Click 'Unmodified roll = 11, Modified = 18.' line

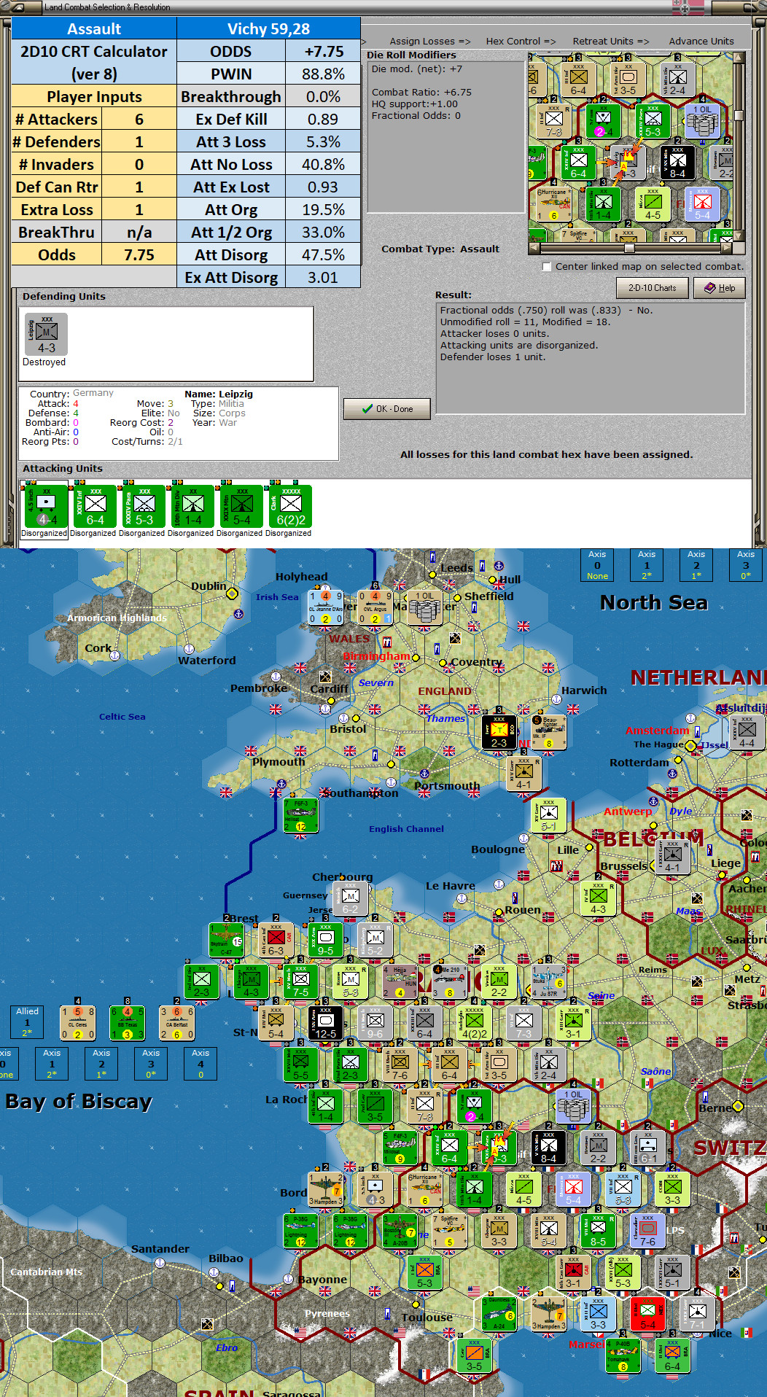525,322
